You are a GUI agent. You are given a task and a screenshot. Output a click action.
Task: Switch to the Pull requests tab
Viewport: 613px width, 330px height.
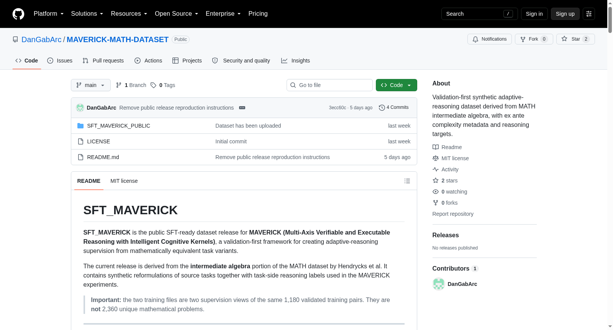point(103,61)
